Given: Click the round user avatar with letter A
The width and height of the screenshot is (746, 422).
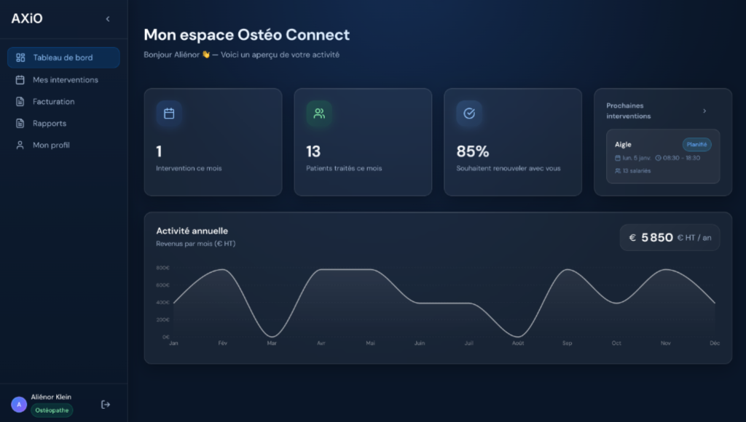Looking at the screenshot, I should [19, 405].
